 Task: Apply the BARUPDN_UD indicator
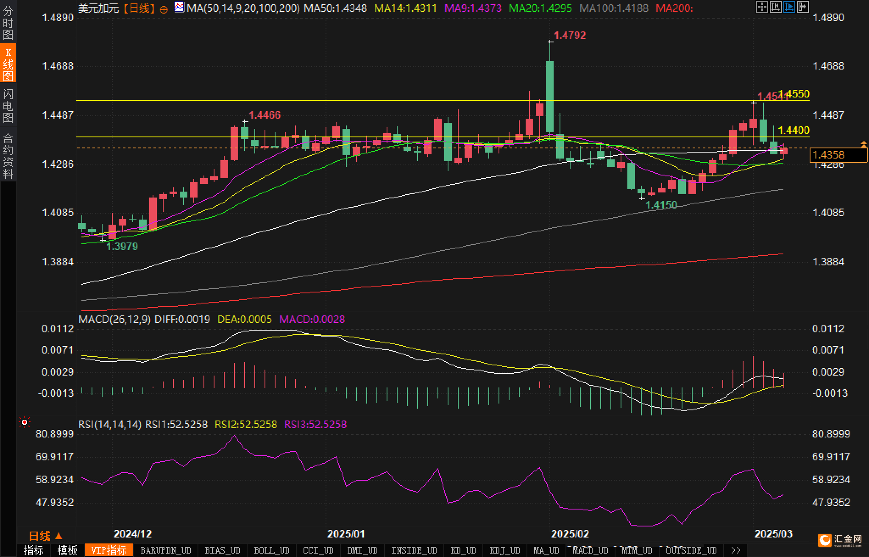tap(166, 550)
